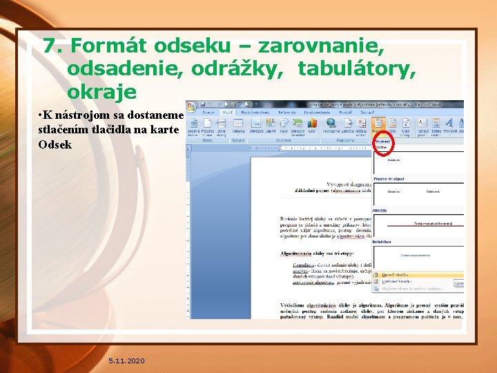Screen dimensions: 497x373
Task: Open the Číslo strany page number dropdown
Action: pyautogui.click(x=405, y=127)
